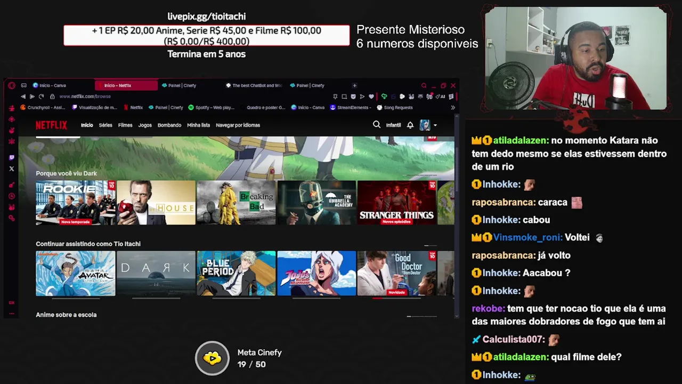Select Início in Netflix navigation

87,125
